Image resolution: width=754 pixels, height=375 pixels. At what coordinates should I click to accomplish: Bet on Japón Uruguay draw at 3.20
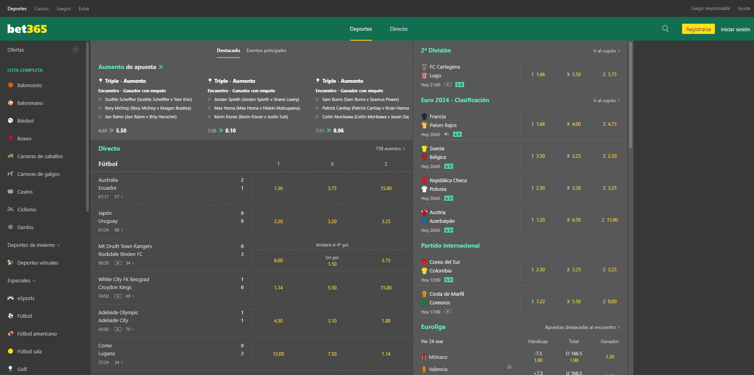click(332, 222)
